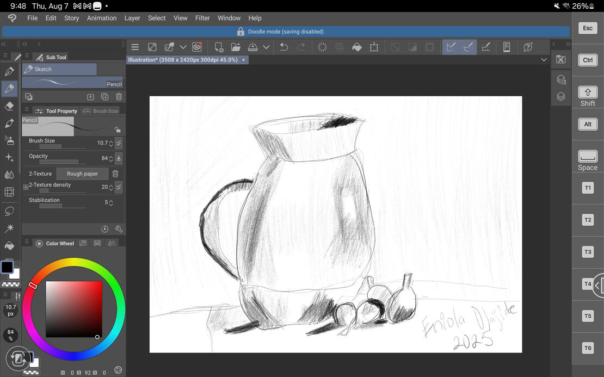Open the sub tool detail wrench icon
Viewport: 604px width, 377px height.
click(x=119, y=229)
